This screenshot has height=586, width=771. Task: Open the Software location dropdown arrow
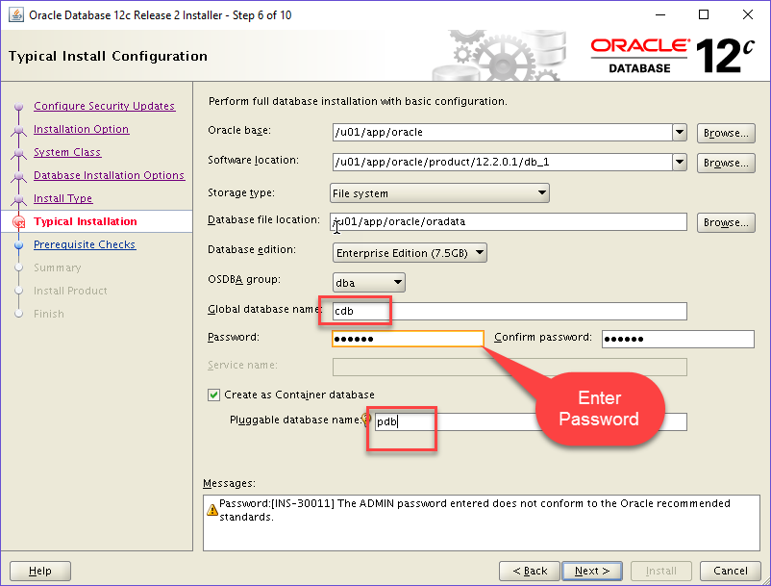click(680, 162)
